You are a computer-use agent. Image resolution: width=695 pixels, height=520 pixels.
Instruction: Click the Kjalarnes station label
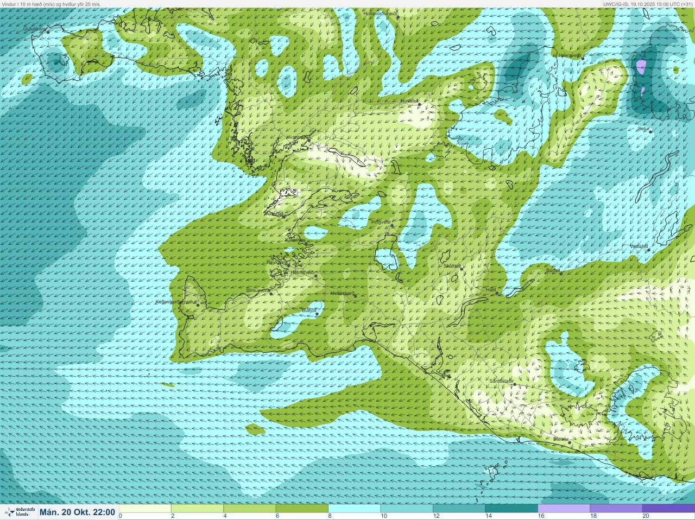[295, 240]
